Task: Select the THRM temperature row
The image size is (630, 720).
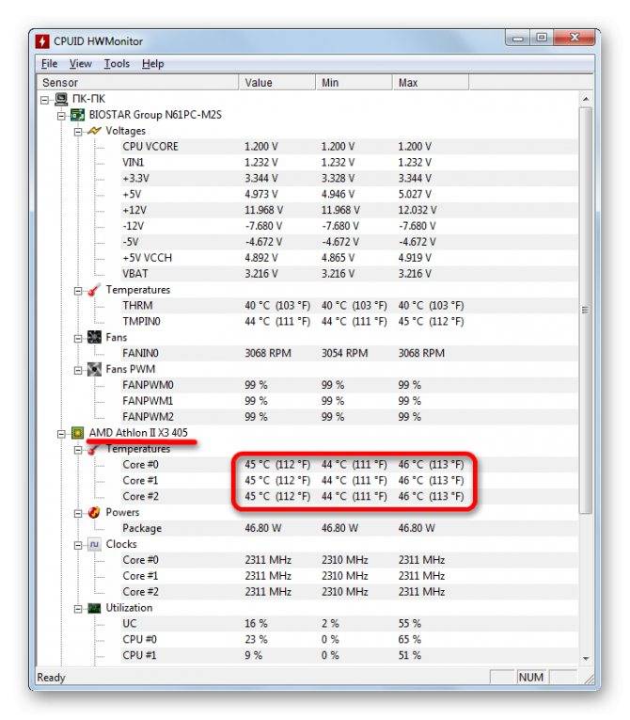Action: [x=307, y=306]
